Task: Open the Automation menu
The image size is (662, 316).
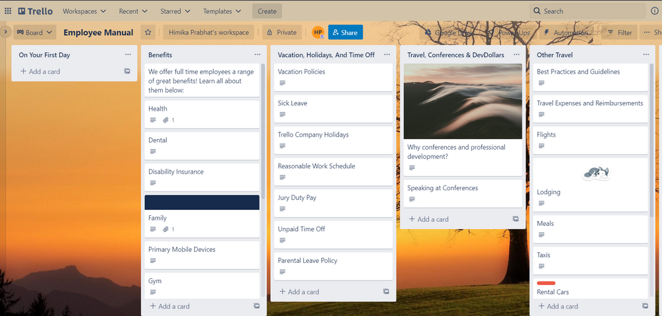Action: point(565,32)
